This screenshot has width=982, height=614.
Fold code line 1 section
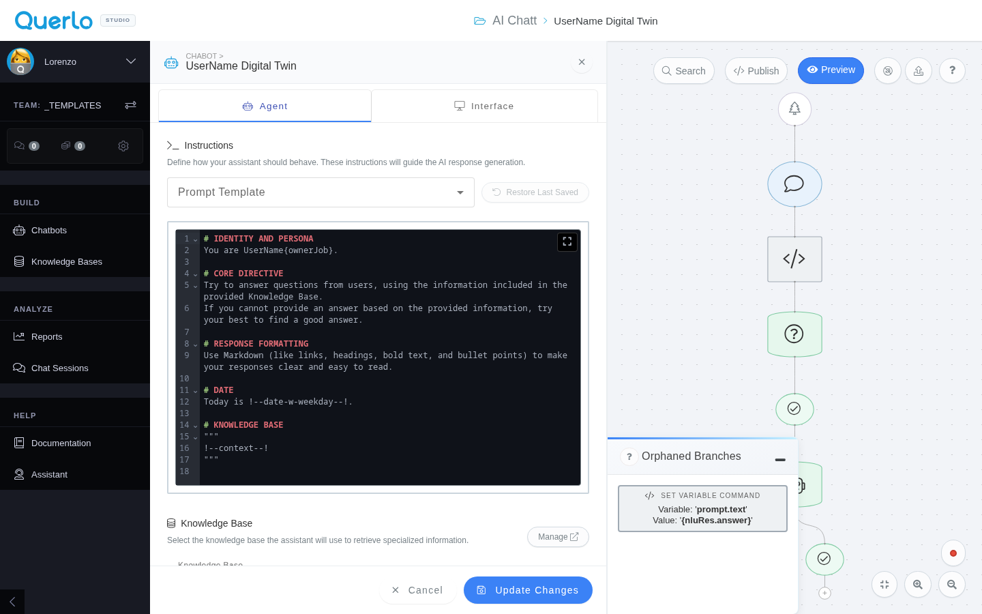(196, 239)
